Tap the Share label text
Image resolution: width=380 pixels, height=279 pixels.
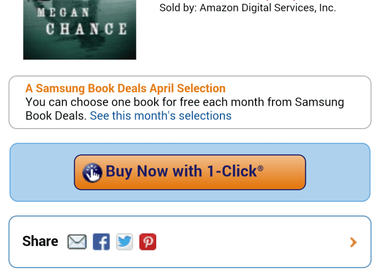pyautogui.click(x=40, y=241)
